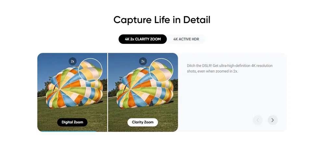Click the magnifier circle on Clarity Zoom image
Image resolution: width=325 pixels, height=159 pixels.
coord(161,70)
